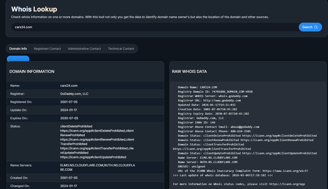
Task: Click the RAW WHOIS DATA heading
Action: coord(189,72)
